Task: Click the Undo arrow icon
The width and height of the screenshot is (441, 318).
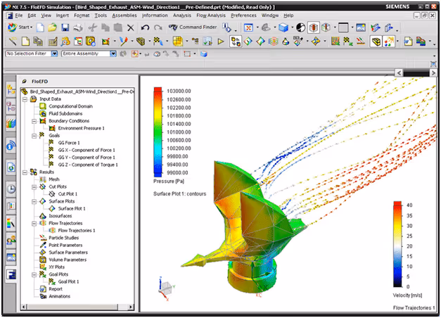Action: (145, 27)
